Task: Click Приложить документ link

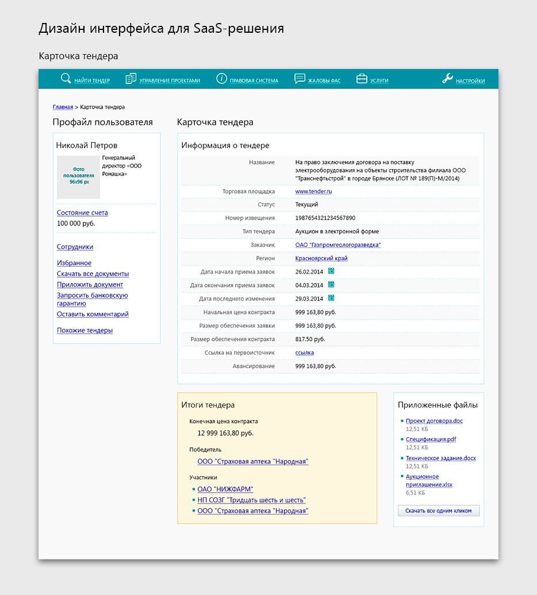Action: 90,284
